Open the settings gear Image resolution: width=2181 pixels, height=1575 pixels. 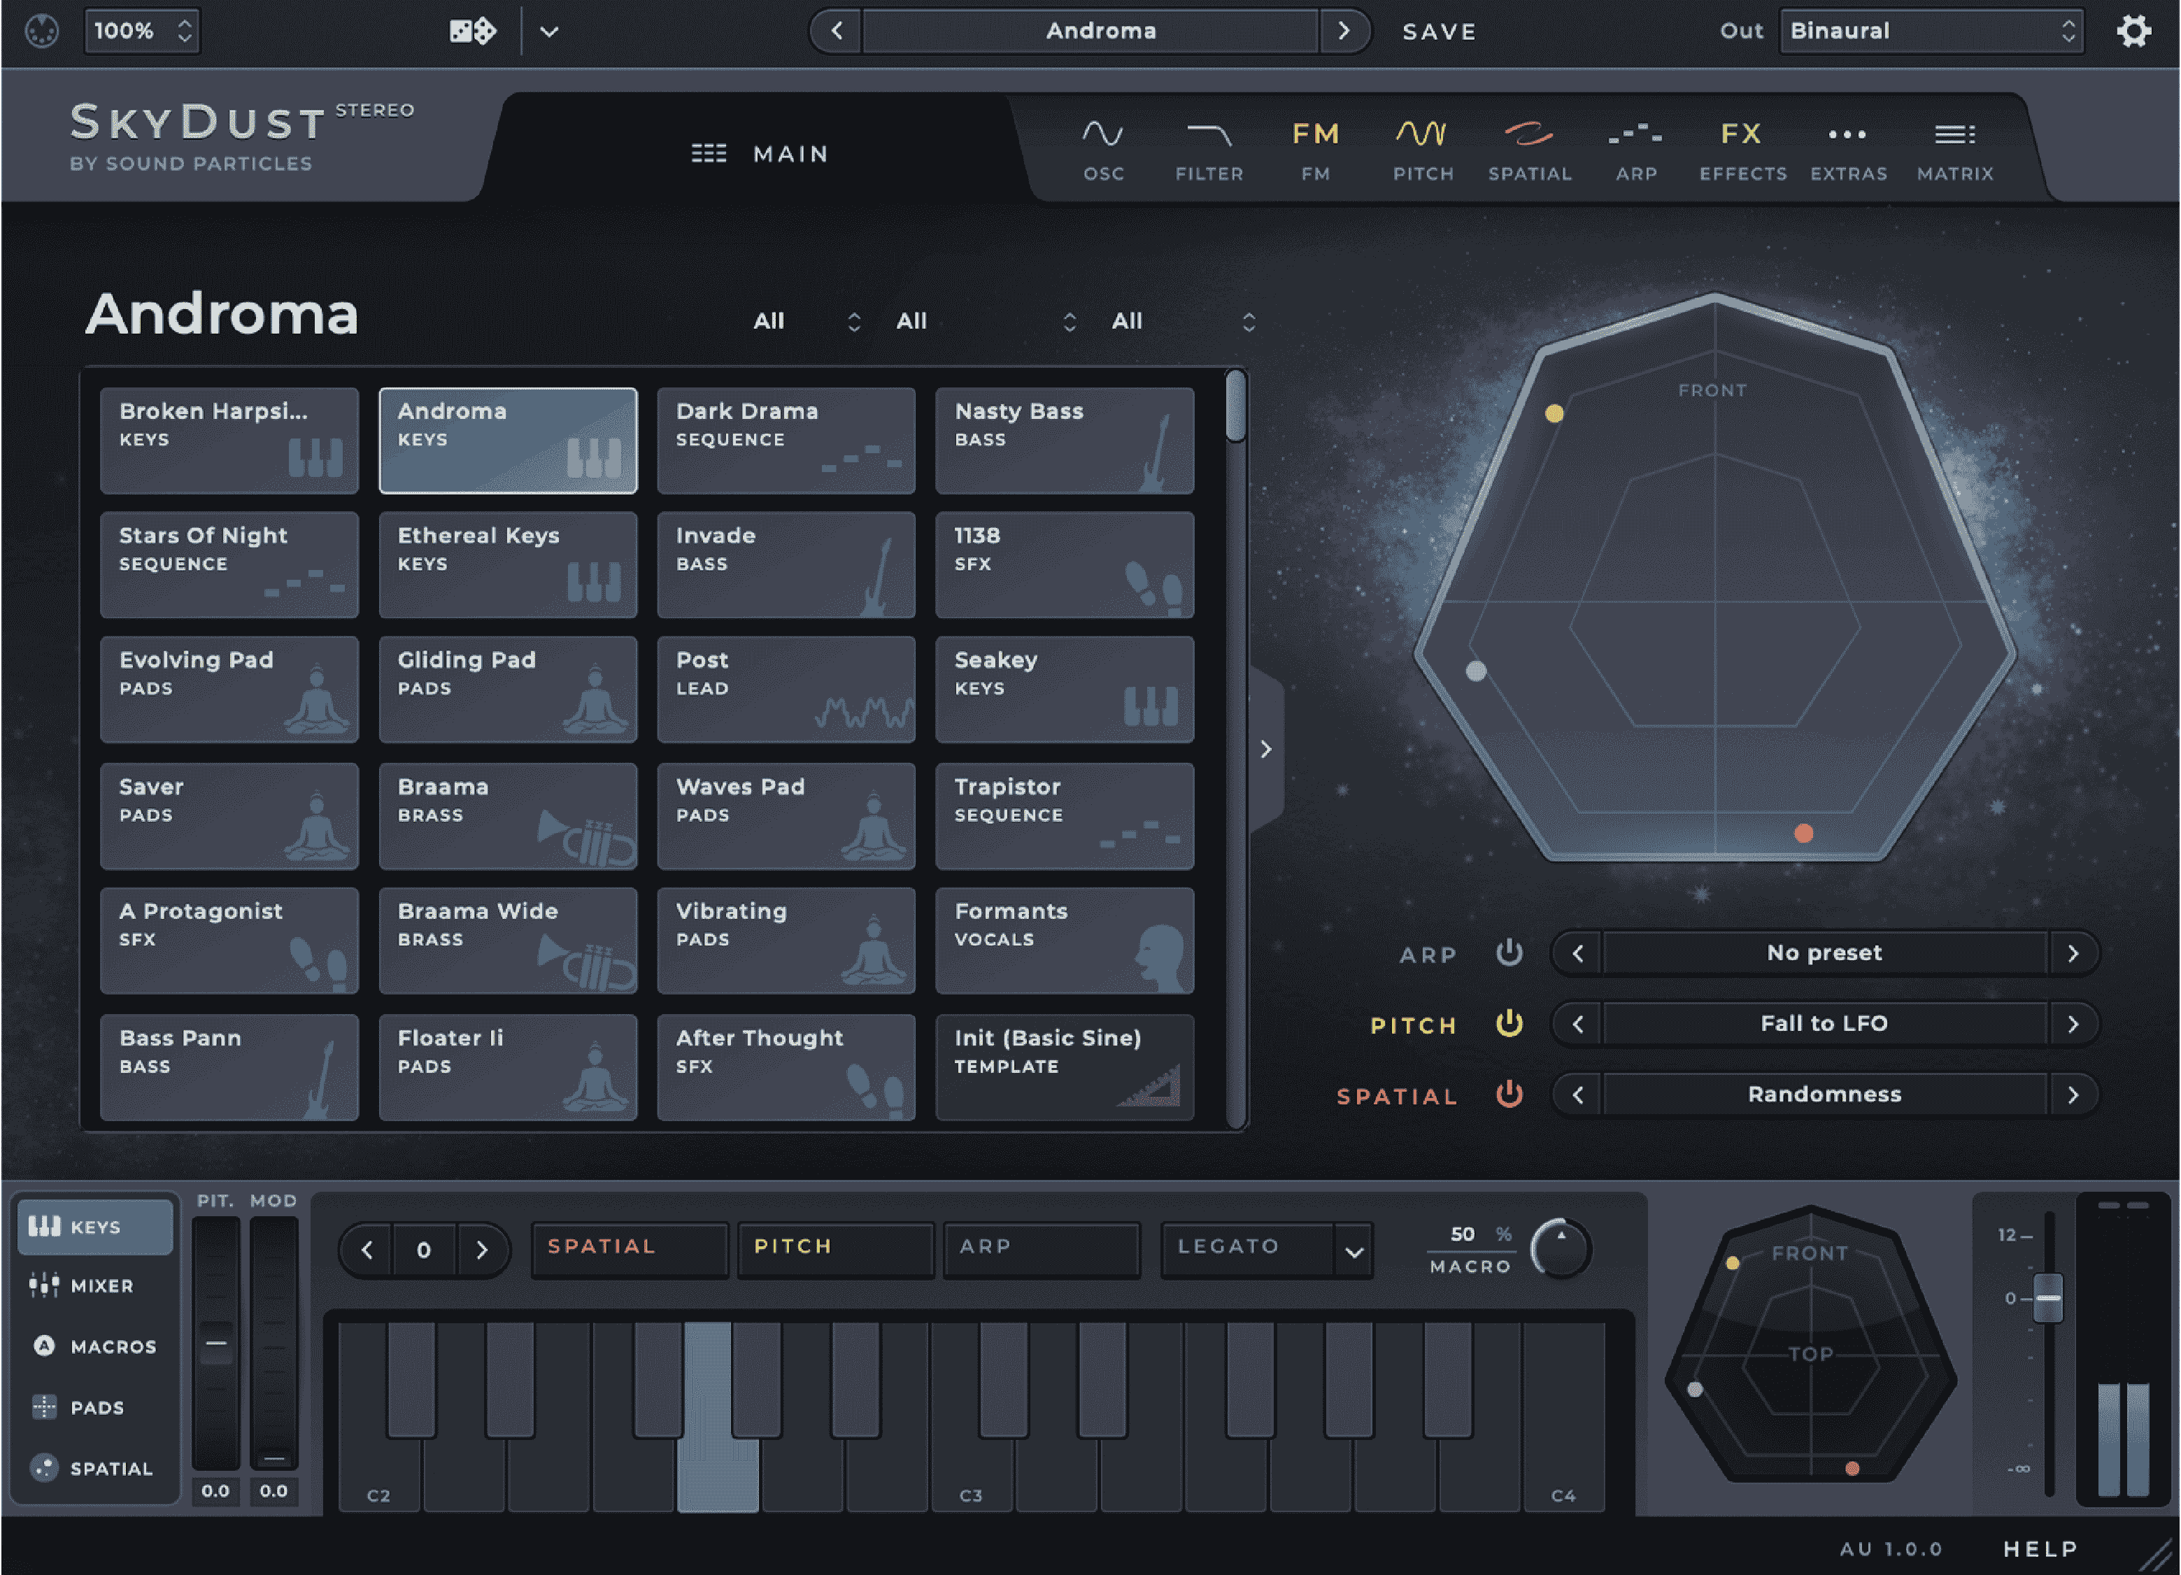pyautogui.click(x=2135, y=31)
